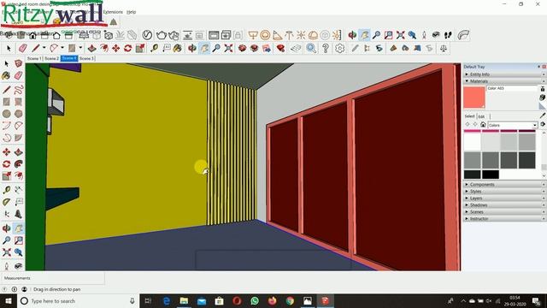Image resolution: width=547 pixels, height=308 pixels.
Task: Switch to Scene 3 tab
Action: (x=86, y=58)
